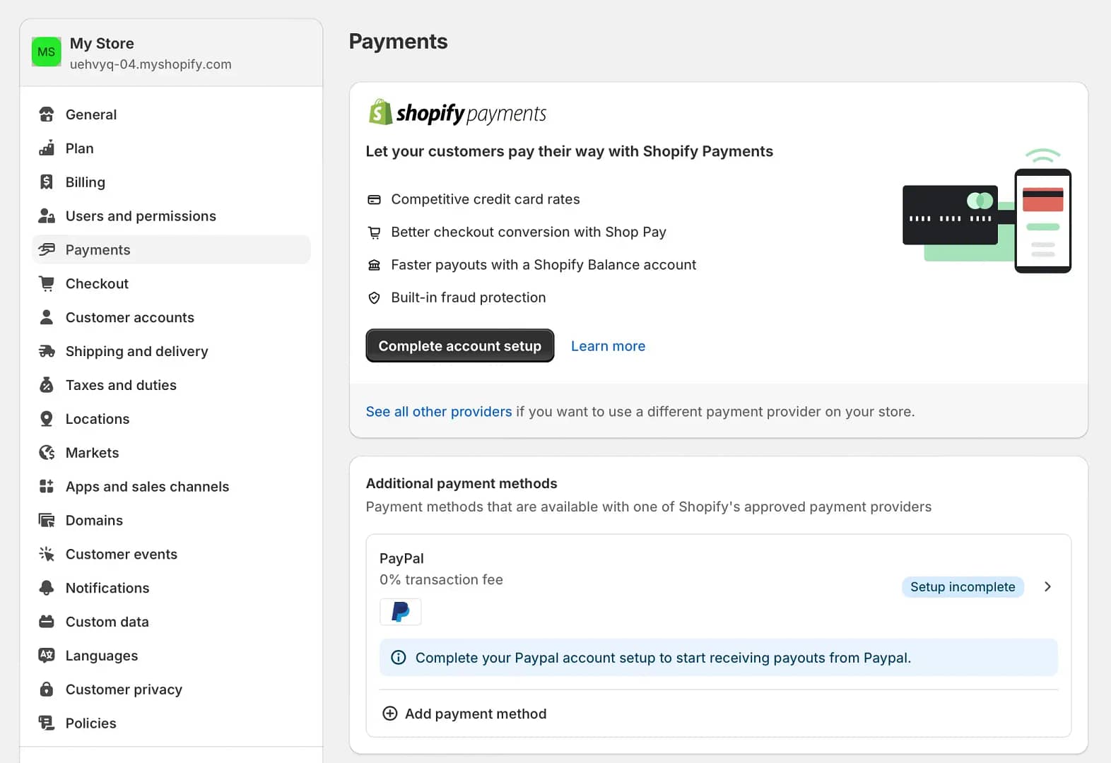Click the bank icon beside Faster payouts

click(x=375, y=265)
